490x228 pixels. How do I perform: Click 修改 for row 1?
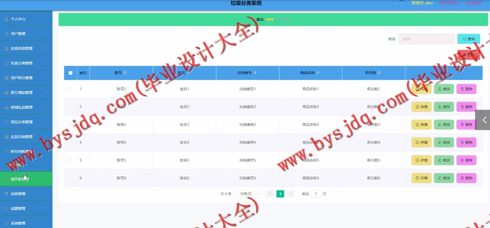[x=444, y=89]
